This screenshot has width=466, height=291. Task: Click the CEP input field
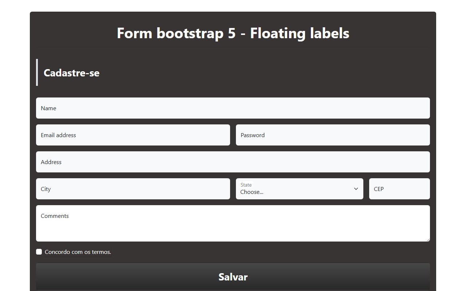(399, 189)
